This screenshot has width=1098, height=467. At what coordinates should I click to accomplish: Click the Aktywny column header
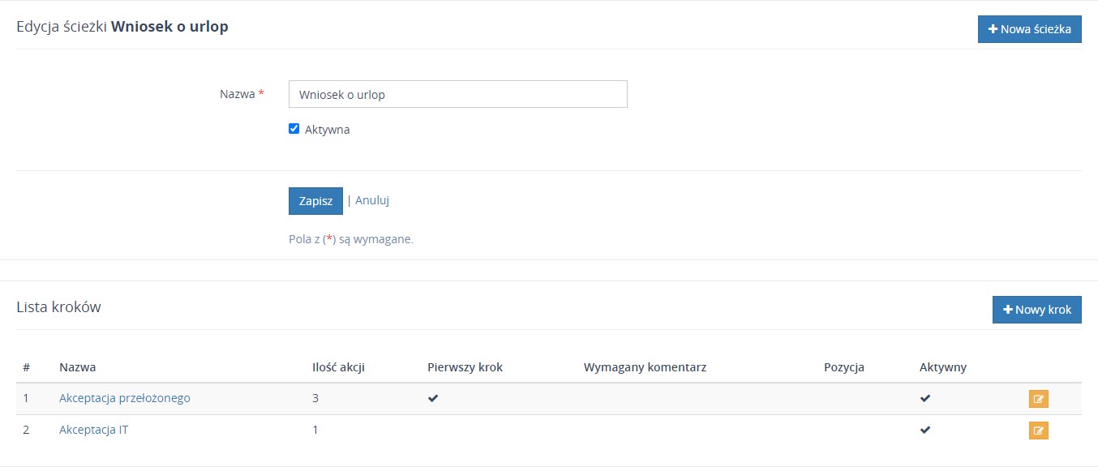click(942, 367)
